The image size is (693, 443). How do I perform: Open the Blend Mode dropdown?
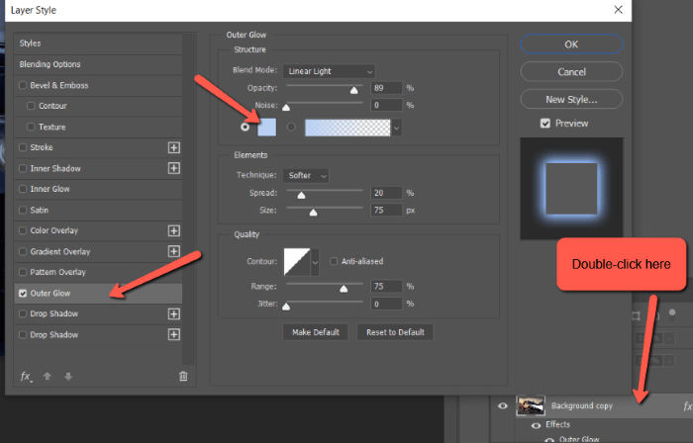click(x=329, y=71)
